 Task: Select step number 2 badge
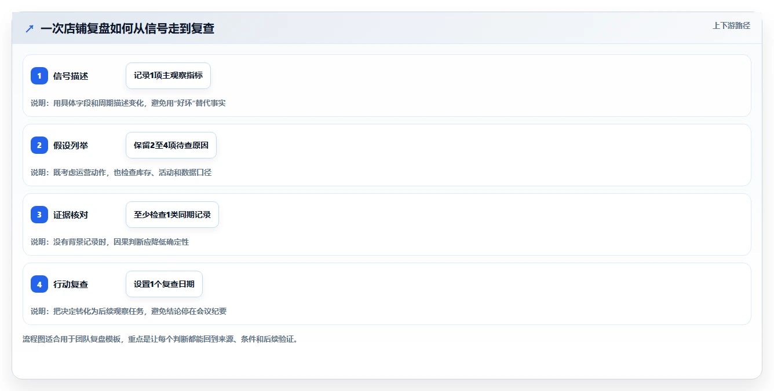pos(39,145)
